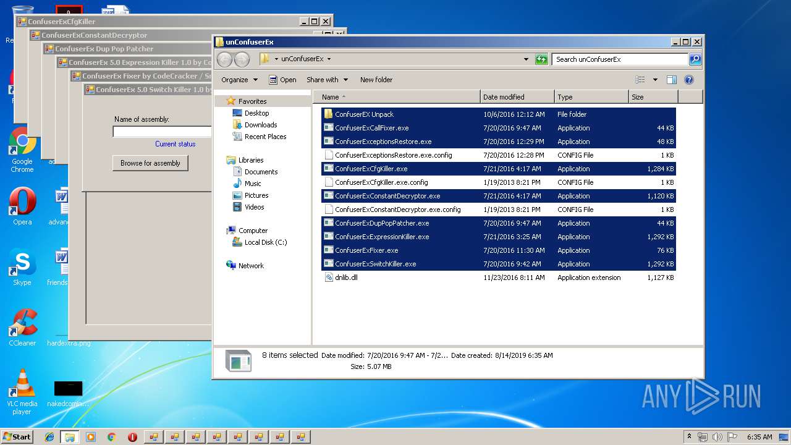The height and width of the screenshot is (445, 791).
Task: Open Documents library
Action: (x=261, y=172)
